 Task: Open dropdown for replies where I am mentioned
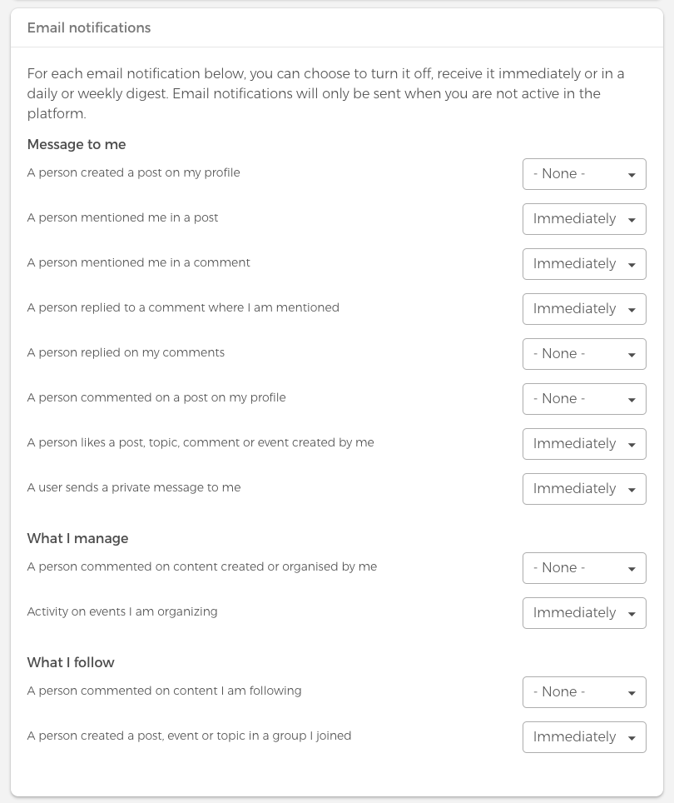tap(584, 309)
